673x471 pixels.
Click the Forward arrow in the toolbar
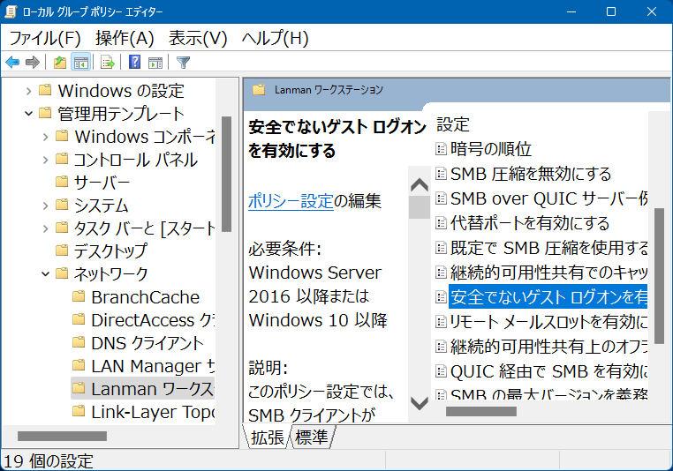coord(33,62)
